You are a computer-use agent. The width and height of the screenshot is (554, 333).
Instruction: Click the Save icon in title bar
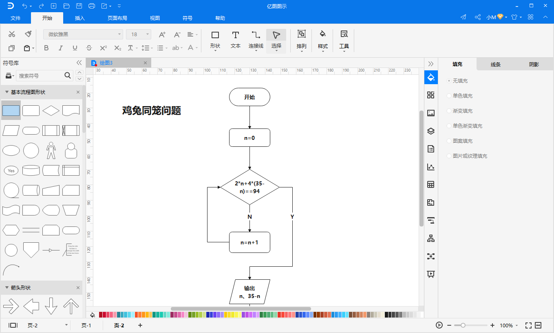pos(79,6)
